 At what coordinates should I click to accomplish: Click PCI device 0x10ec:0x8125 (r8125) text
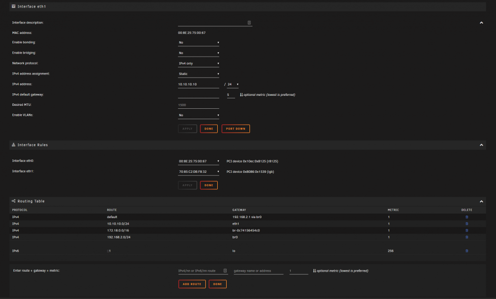pyautogui.click(x=252, y=161)
